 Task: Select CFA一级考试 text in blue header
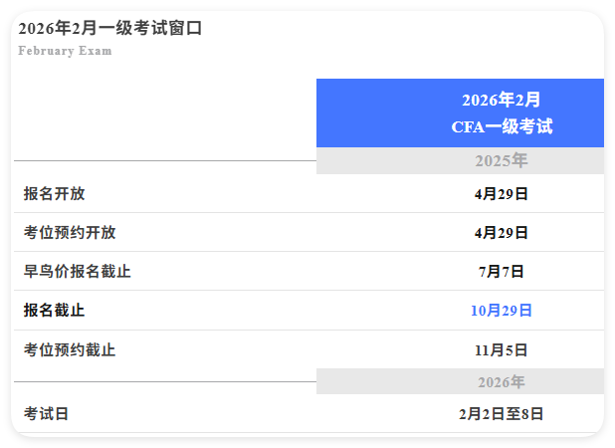[501, 126]
